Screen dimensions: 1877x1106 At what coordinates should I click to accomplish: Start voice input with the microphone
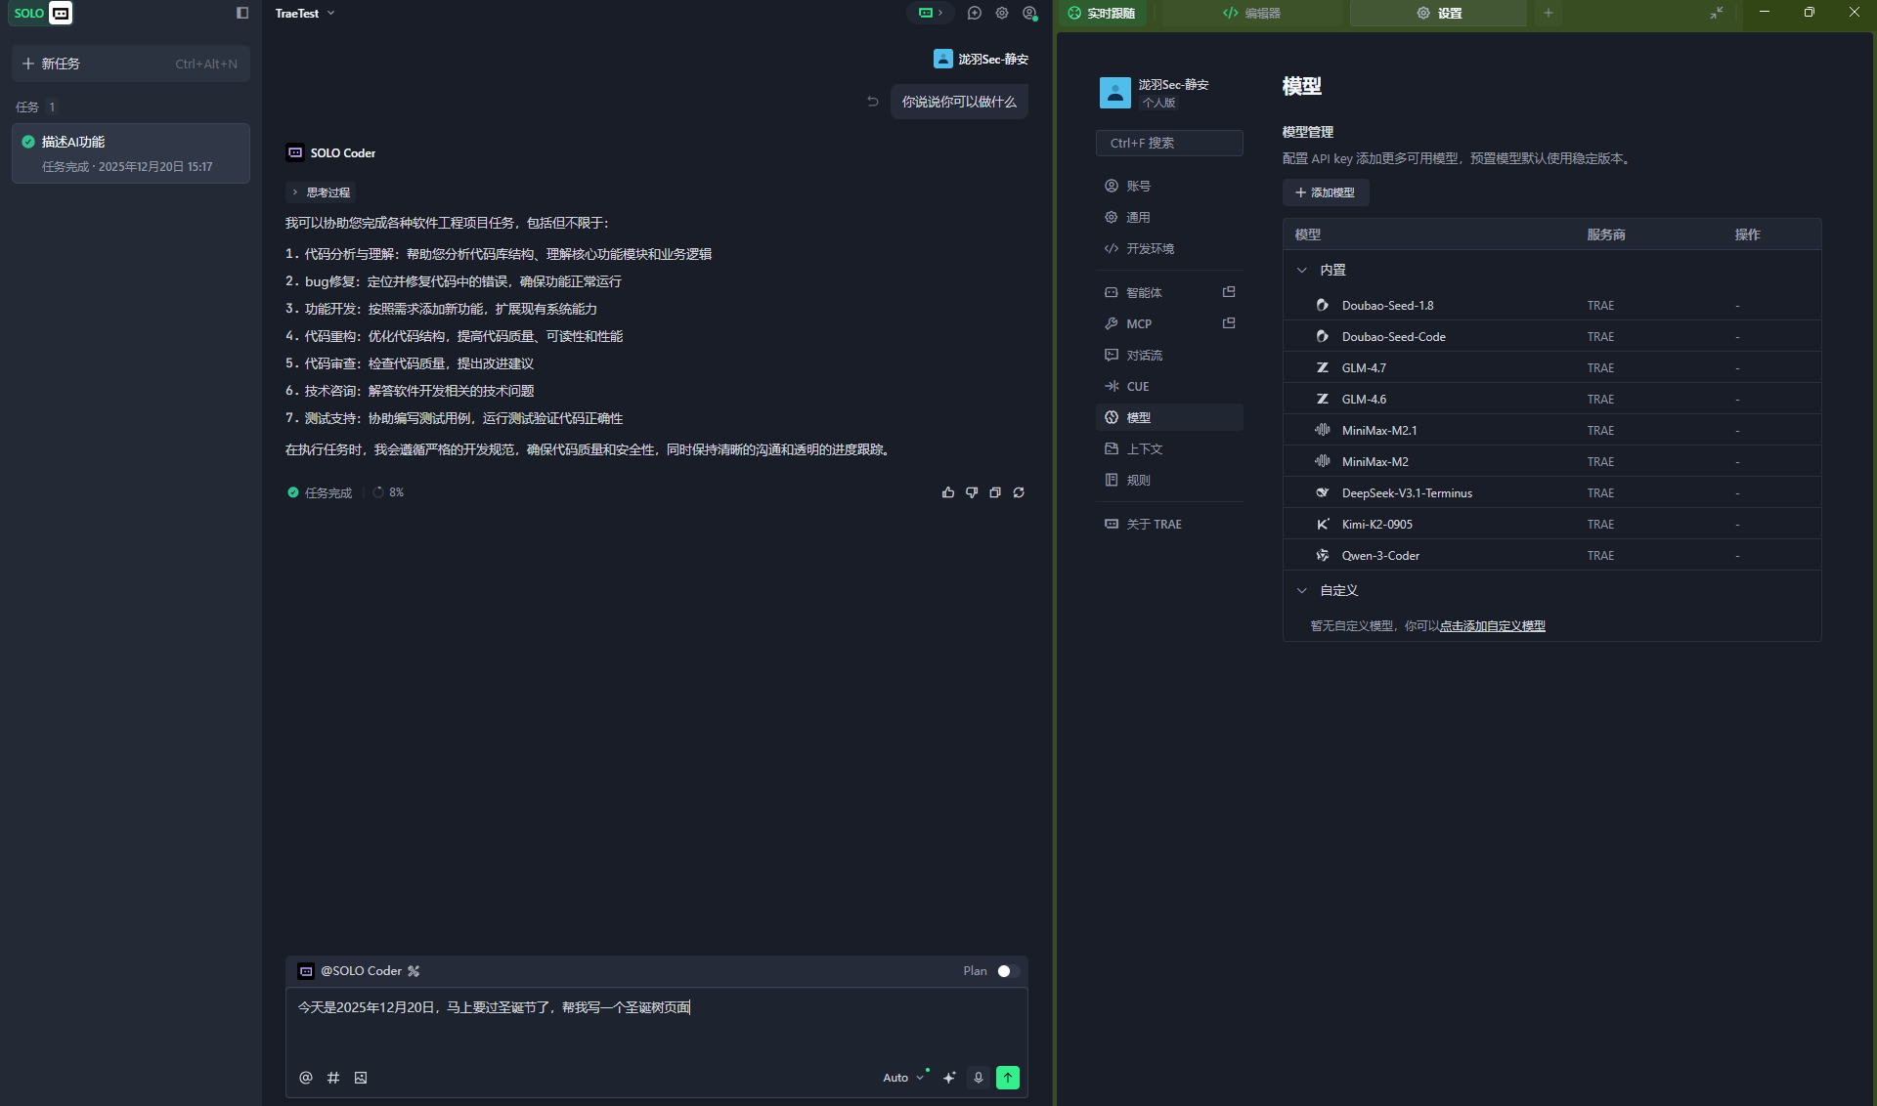click(x=979, y=1078)
